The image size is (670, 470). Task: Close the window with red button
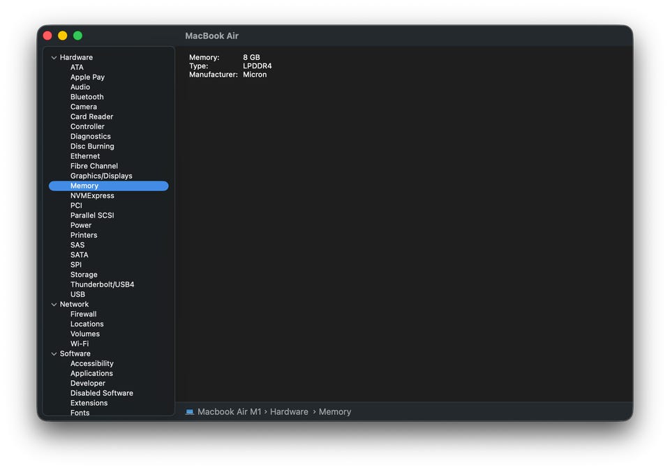coord(47,36)
